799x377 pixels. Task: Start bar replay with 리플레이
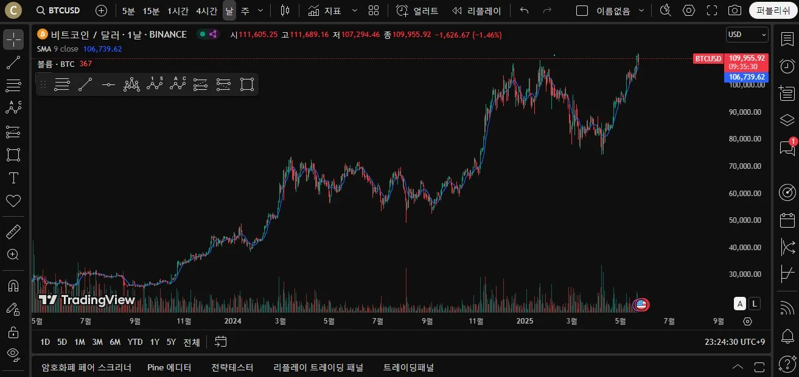tap(476, 10)
